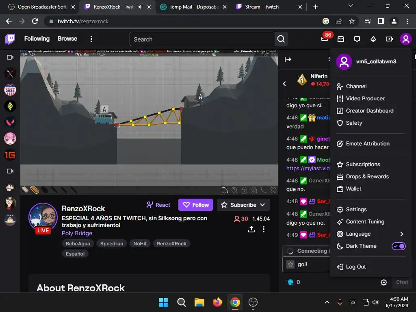Open the Twitch home logo

point(10,39)
